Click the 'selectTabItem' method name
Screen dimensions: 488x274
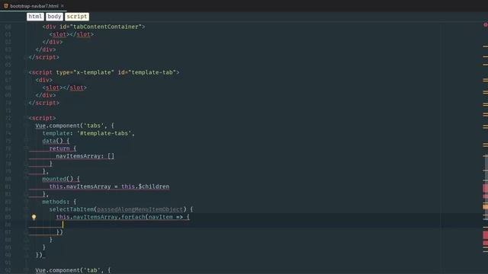pyautogui.click(x=72, y=209)
